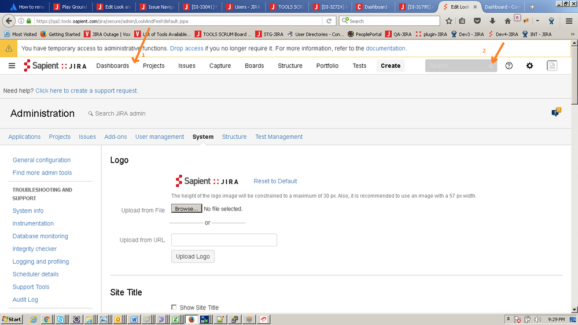Open General configuration in the sidebar
This screenshot has height=325, width=578.
[x=42, y=160]
